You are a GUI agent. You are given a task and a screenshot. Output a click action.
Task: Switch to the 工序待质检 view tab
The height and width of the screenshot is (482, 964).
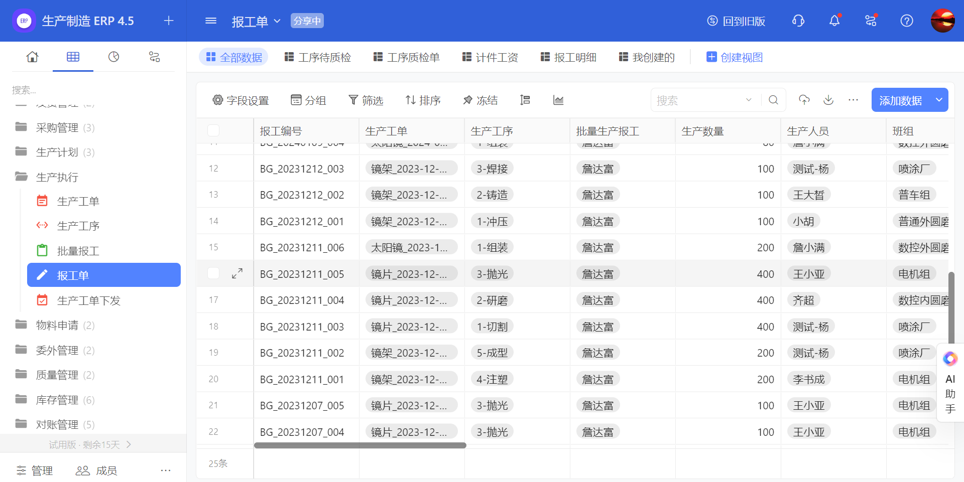pyautogui.click(x=318, y=57)
